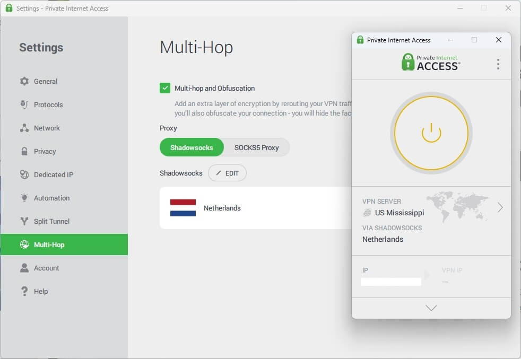Open the Privacy lock icon
The width and height of the screenshot is (521, 359).
tap(24, 151)
